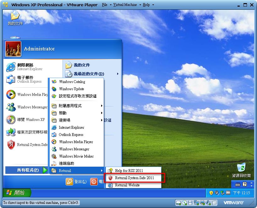Screen dimensions: 257x208
Task: Open 資源回收筒 Recycle Bin
Action: coord(241,170)
